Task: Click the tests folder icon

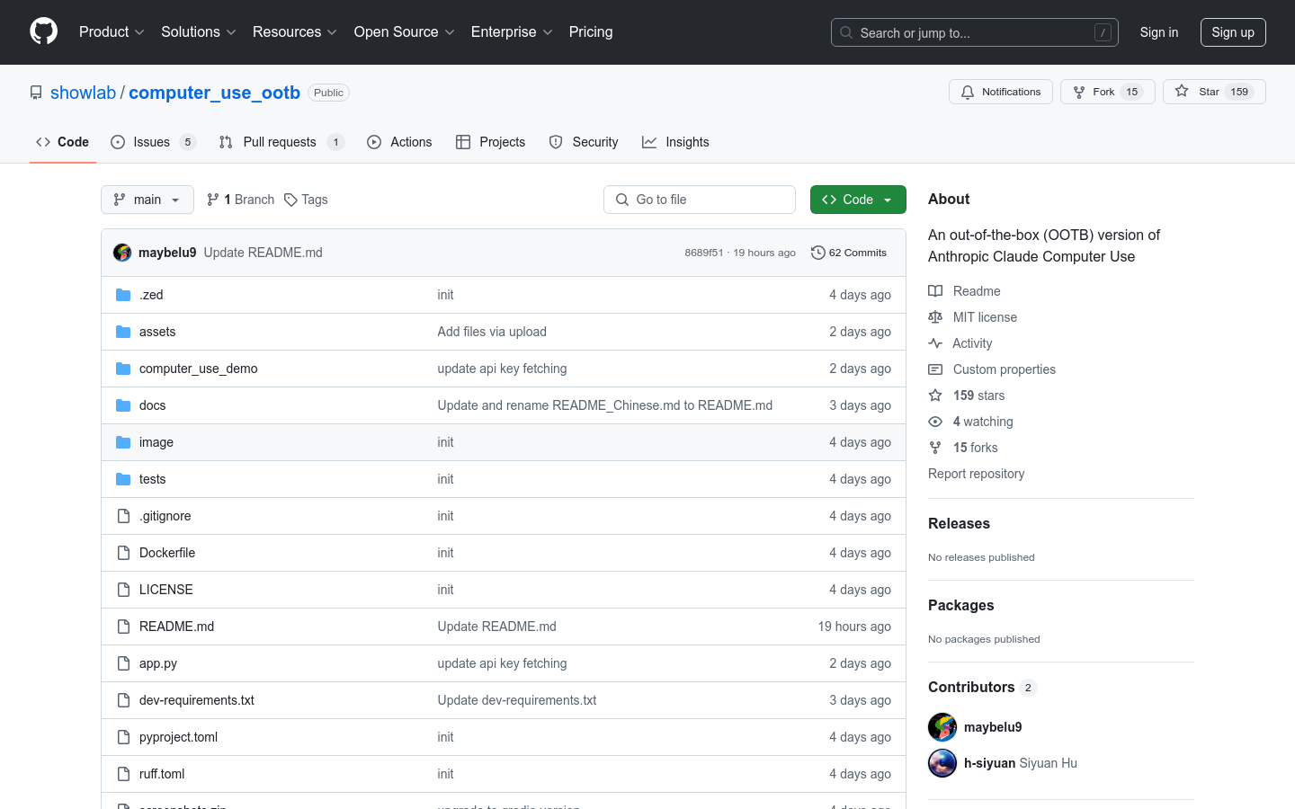Action: pyautogui.click(x=123, y=479)
